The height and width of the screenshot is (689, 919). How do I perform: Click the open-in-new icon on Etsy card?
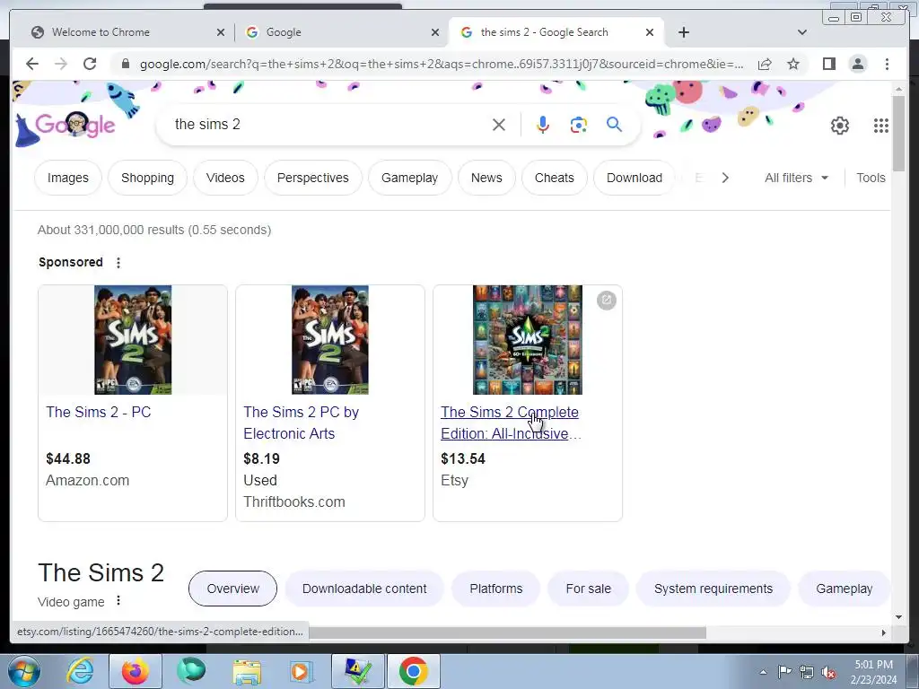tap(607, 300)
